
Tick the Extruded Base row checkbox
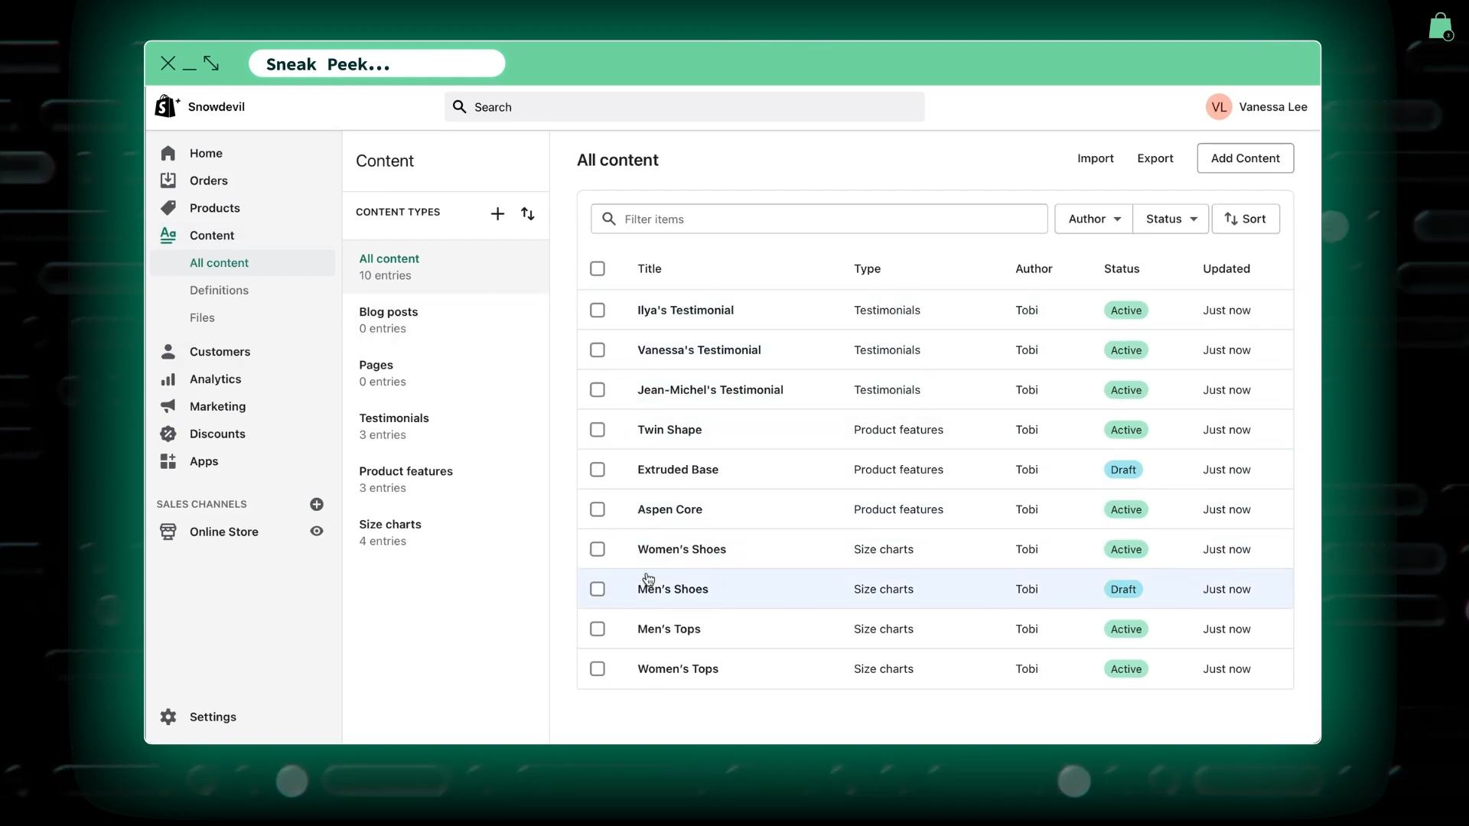tap(598, 470)
